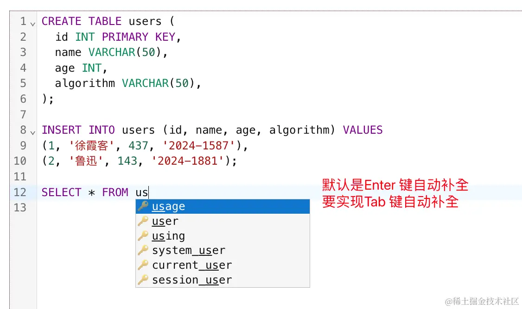This screenshot has width=522, height=309.
Task: Choose the current_user autocomplete entry
Action: click(x=191, y=265)
